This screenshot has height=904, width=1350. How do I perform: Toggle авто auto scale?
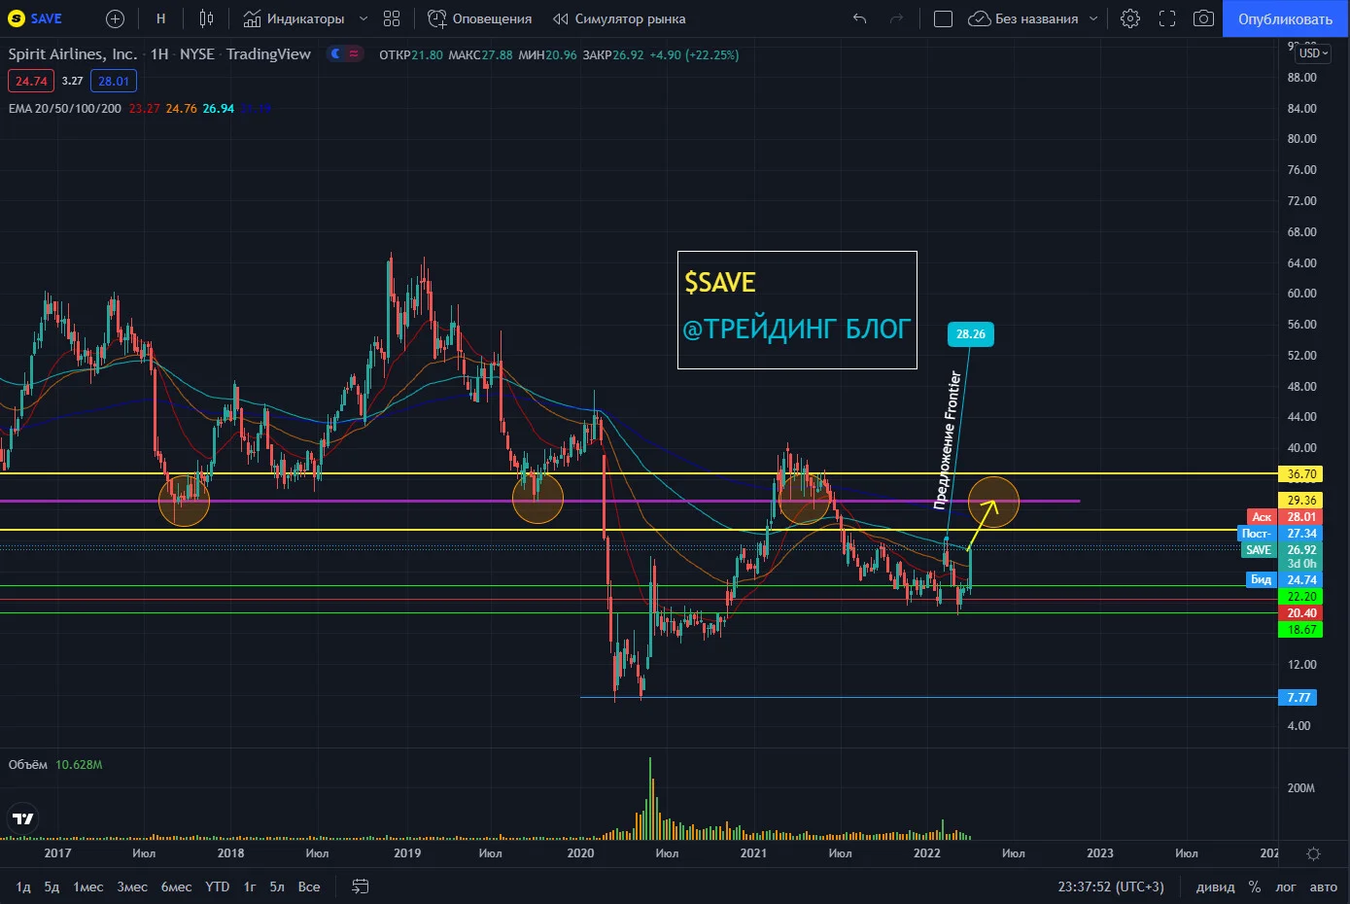(x=1323, y=887)
